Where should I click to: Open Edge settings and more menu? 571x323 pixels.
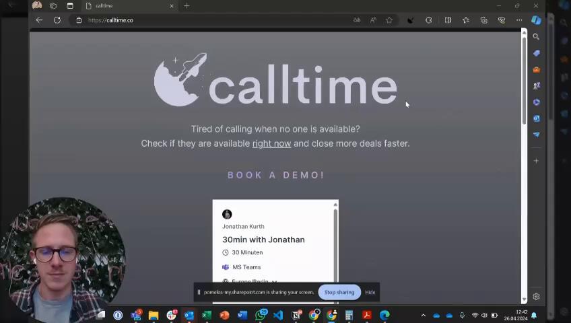click(x=519, y=20)
